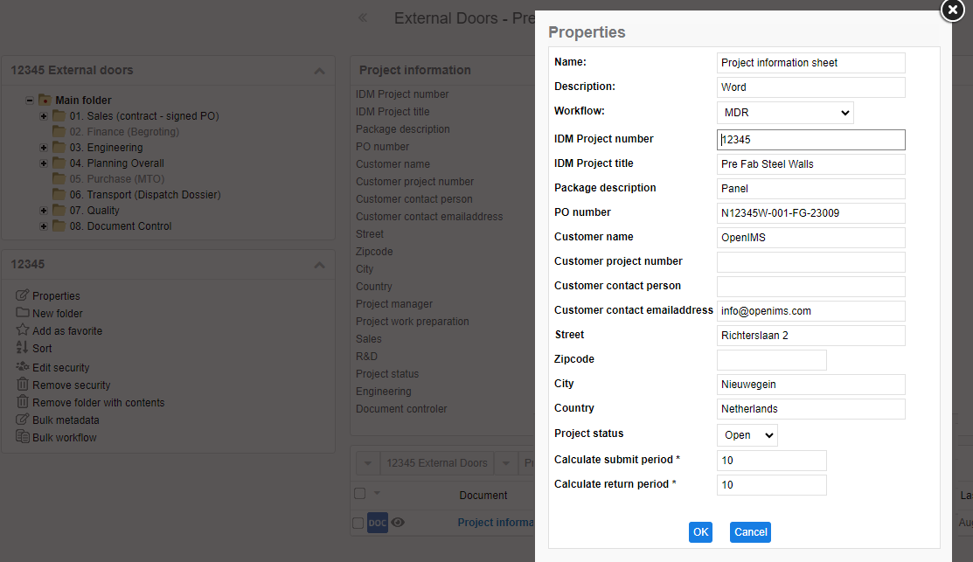This screenshot has width=973, height=562.
Task: Open the Workflow MDR dropdown
Action: 784,113
